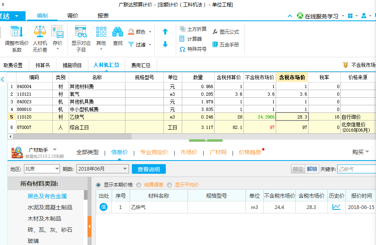Screen dimensions: 376x245
Task: Switch to the 报表 ribbon tab
Action: point(103,16)
